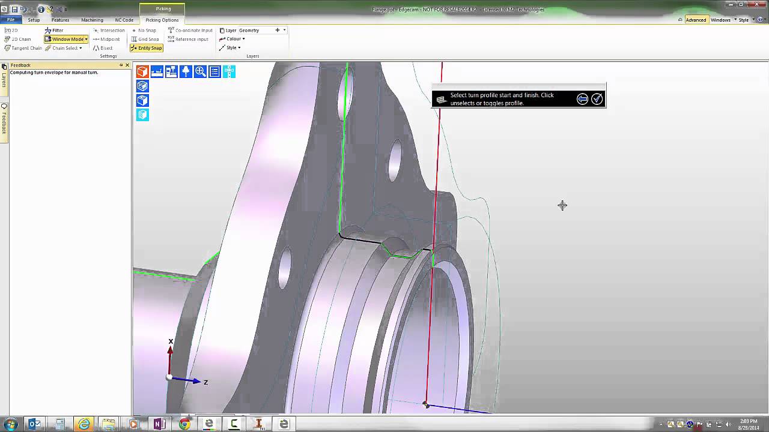Click the milling machine setup icon

[x=171, y=72]
